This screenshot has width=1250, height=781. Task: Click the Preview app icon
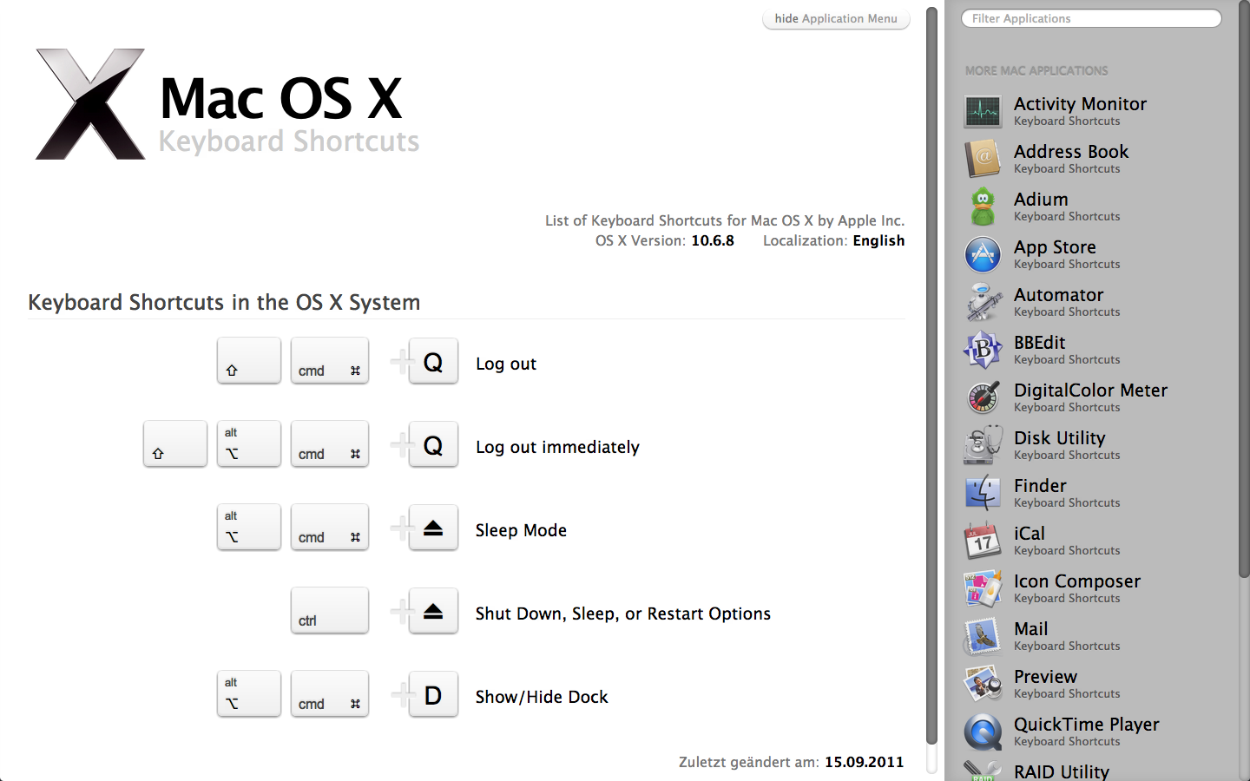(983, 684)
